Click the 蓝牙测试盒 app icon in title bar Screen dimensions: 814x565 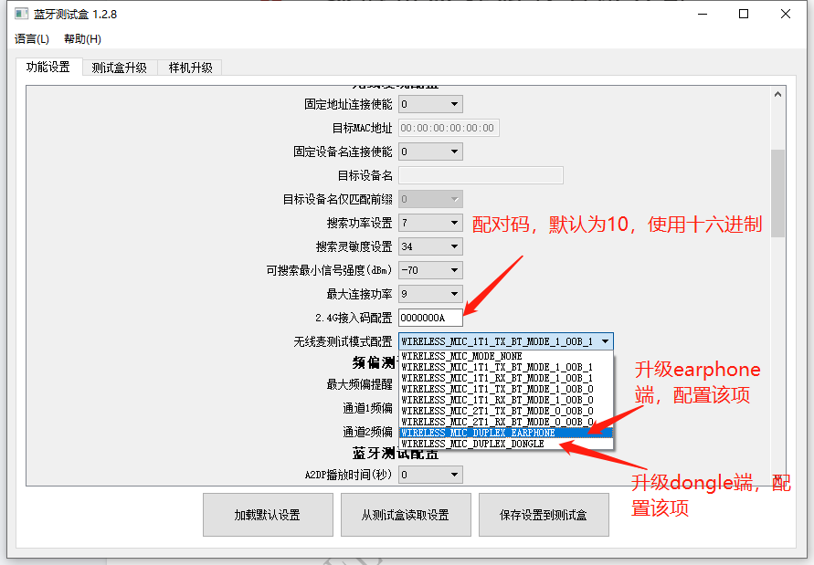[x=21, y=14]
